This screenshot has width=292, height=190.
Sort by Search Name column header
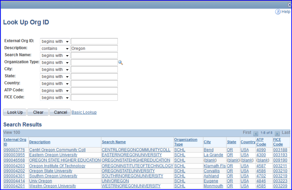point(114,142)
